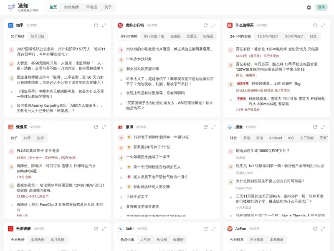
Task: Click the 慢慢买 source logo icon
Action: pyautogui.click(x=11, y=127)
